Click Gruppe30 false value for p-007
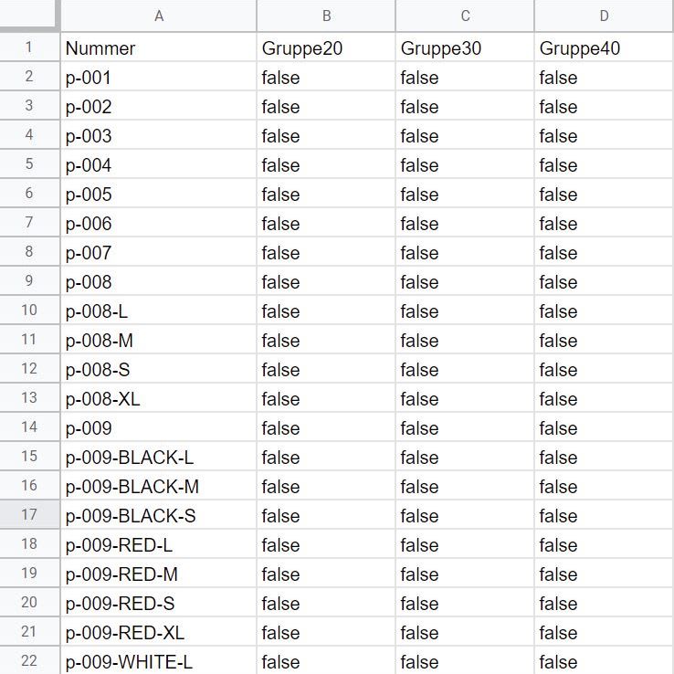The image size is (674, 674). [x=465, y=252]
